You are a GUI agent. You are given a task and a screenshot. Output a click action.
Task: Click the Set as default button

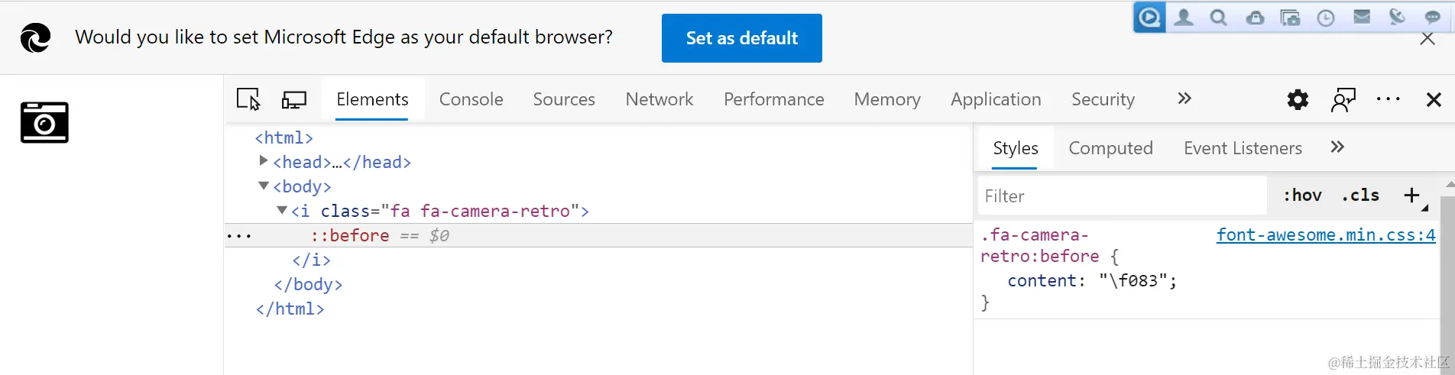coord(741,38)
